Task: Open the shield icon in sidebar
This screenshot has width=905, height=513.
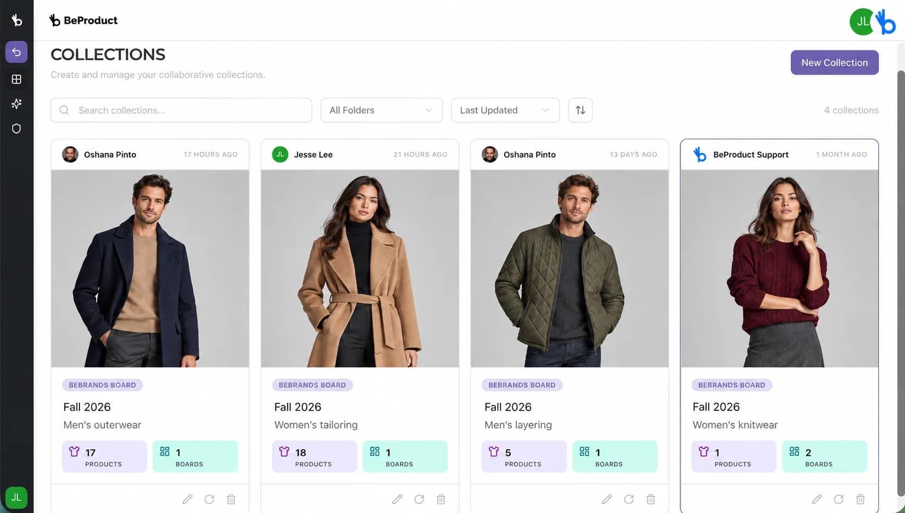Action: [x=16, y=129]
